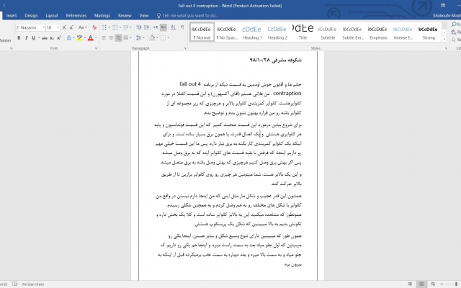Center the paragraph text
This screenshot has width=461, height=288.
pos(111,38)
